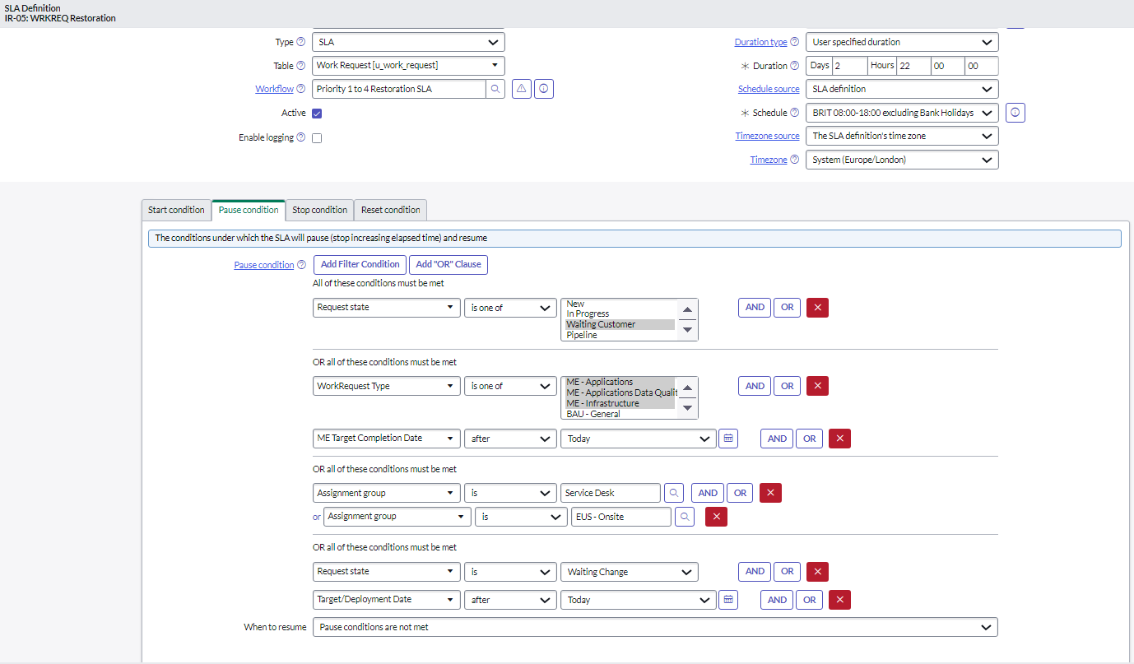Click the info icon beside the Schedule field
This screenshot has height=664, width=1134.
click(1015, 113)
